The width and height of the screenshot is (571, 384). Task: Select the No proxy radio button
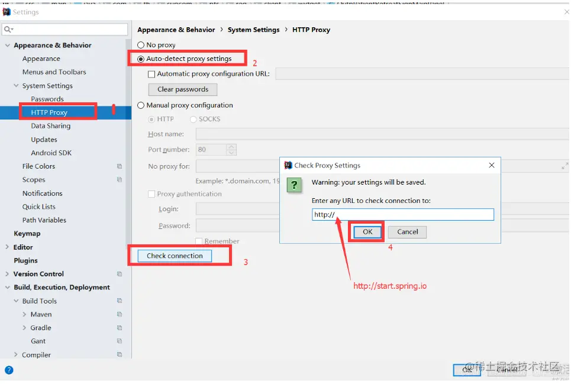click(x=141, y=45)
